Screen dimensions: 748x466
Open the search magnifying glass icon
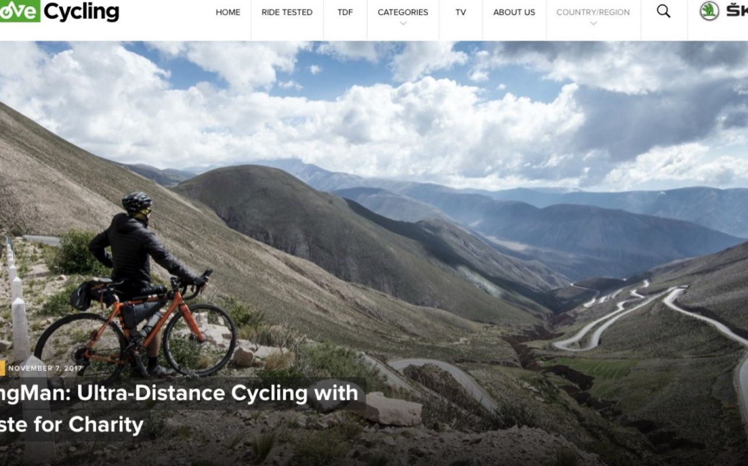tap(664, 11)
